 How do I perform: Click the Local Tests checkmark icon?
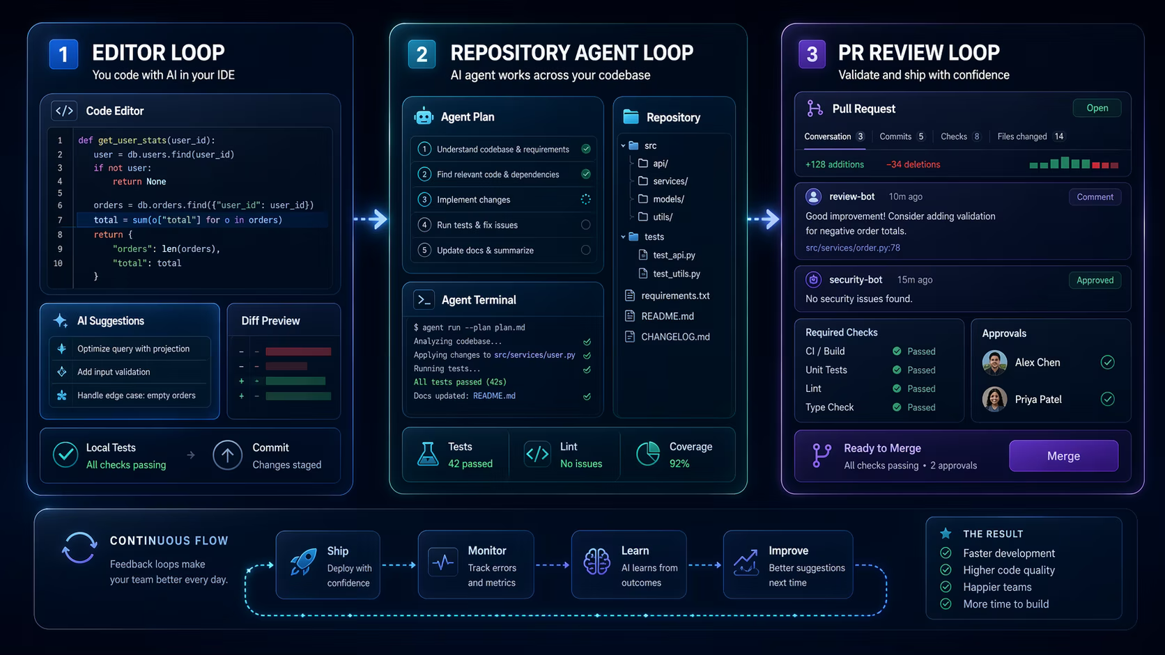pos(65,455)
